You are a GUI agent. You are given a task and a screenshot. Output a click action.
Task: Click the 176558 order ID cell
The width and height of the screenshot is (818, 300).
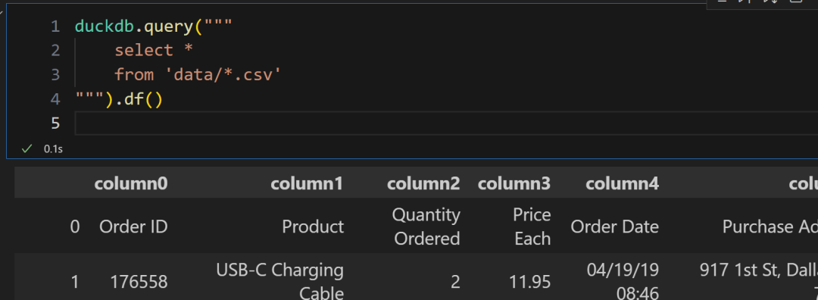(139, 283)
